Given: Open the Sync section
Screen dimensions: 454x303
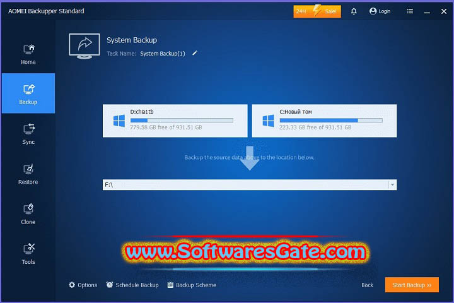Looking at the screenshot, I should click(28, 134).
